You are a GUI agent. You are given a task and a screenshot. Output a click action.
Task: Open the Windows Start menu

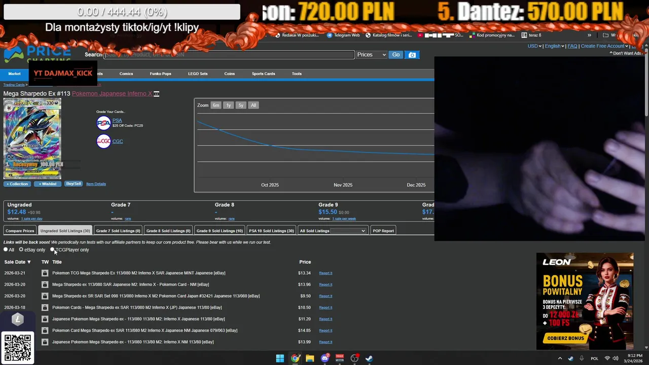pyautogui.click(x=280, y=358)
